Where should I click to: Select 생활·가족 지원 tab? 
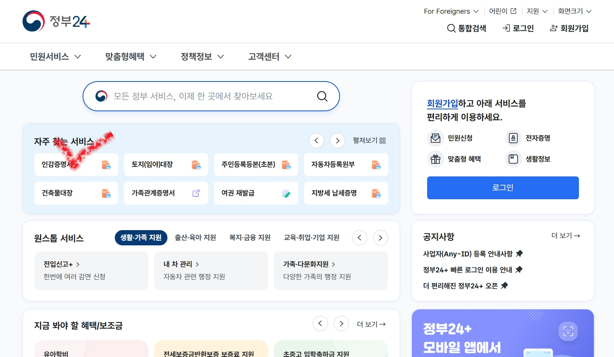141,238
